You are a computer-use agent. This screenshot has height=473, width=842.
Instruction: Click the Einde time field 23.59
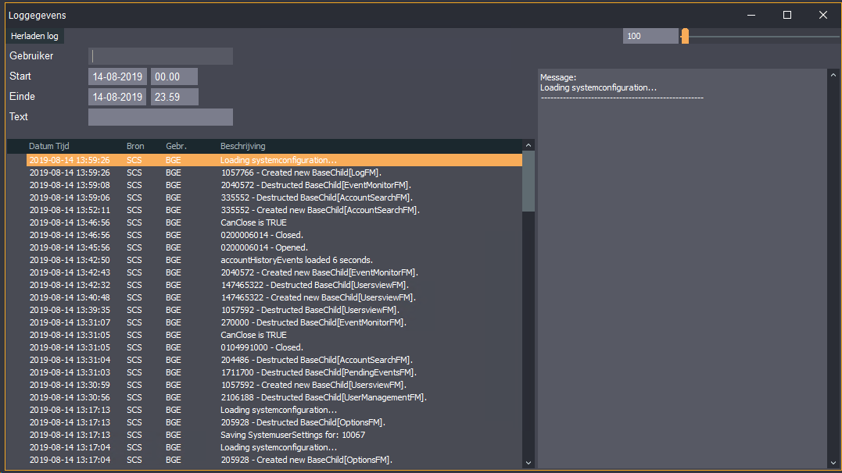(x=174, y=97)
